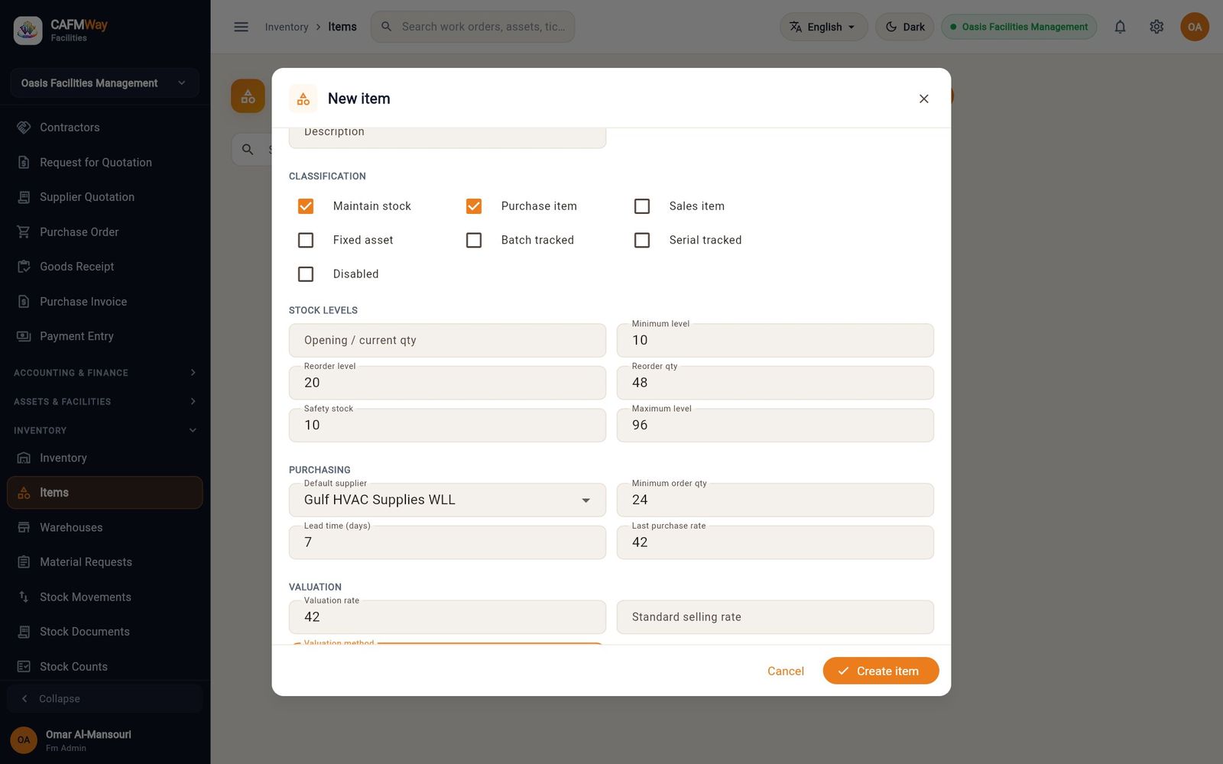Image resolution: width=1223 pixels, height=764 pixels.
Task: Tick the Disabled checkbox
Action: pos(306,274)
